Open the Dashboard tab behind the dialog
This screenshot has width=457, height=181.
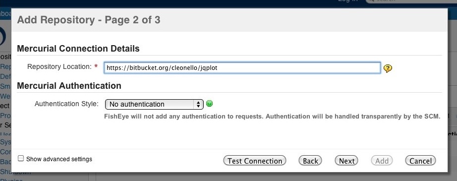(5, 13)
